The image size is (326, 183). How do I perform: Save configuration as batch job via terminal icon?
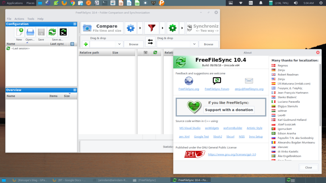coord(62,32)
